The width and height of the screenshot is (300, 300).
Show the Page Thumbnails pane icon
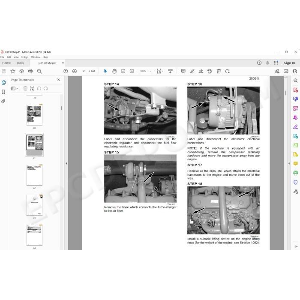tap(3, 83)
